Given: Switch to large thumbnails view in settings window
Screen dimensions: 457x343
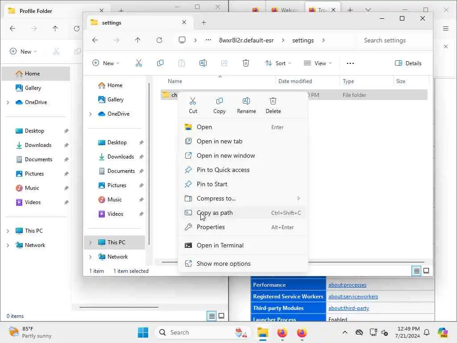Looking at the screenshot, I should pyautogui.click(x=426, y=271).
